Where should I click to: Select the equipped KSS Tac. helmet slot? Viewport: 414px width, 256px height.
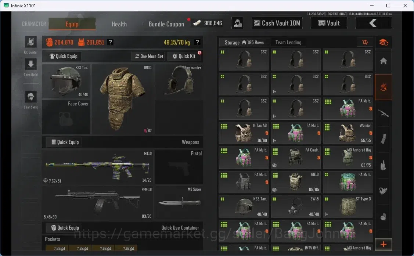click(x=66, y=81)
